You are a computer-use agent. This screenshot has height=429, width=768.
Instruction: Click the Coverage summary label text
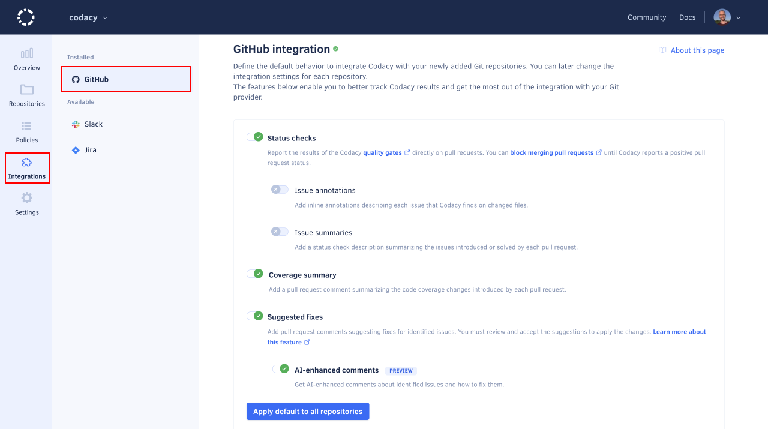coord(302,275)
